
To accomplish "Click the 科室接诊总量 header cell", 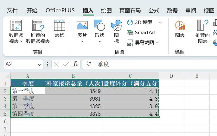I will [x=73, y=83].
